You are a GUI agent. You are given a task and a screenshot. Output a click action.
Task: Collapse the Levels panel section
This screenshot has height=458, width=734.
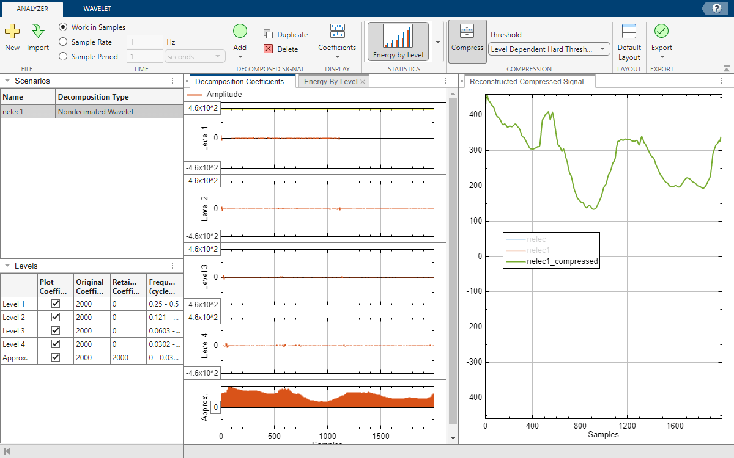tap(6, 266)
